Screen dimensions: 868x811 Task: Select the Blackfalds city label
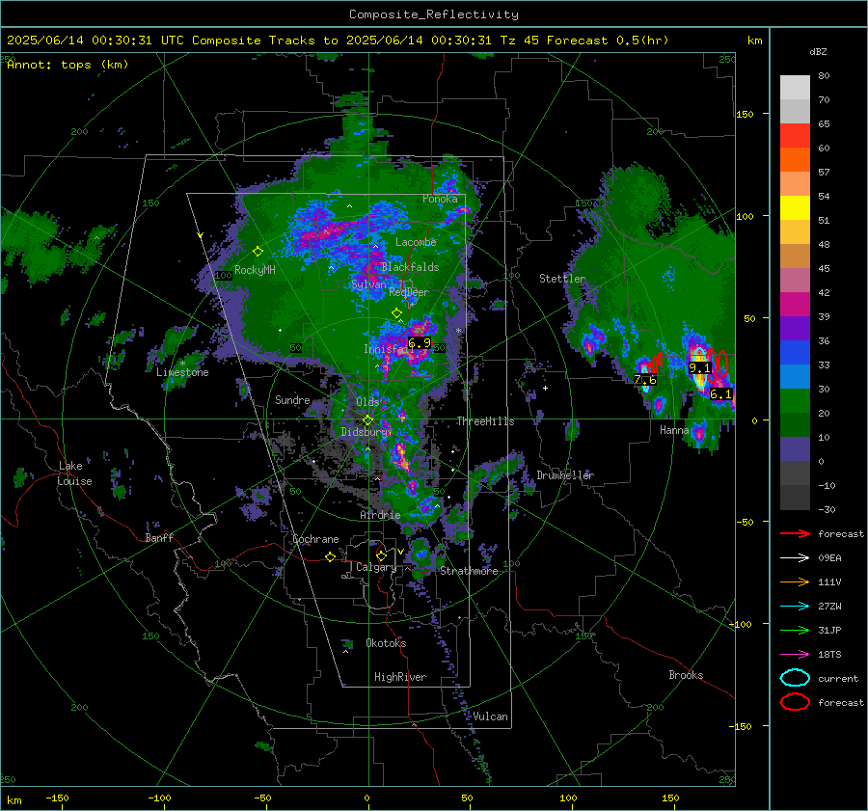[x=410, y=267]
